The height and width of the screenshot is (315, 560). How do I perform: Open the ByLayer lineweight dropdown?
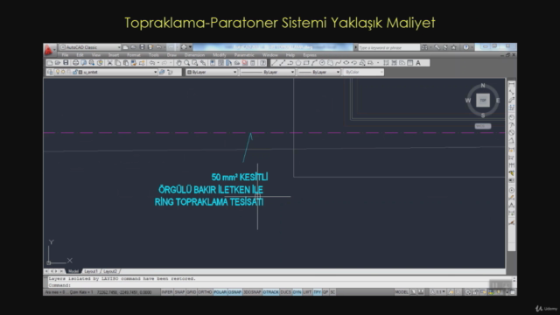pyautogui.click(x=318, y=72)
